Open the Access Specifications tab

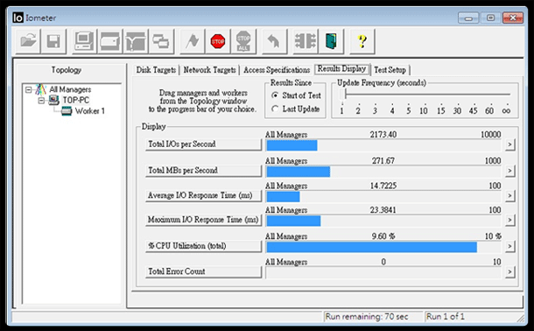click(x=277, y=70)
